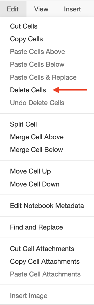Select Cut Cells
The height and width of the screenshot is (305, 94).
point(47,26)
